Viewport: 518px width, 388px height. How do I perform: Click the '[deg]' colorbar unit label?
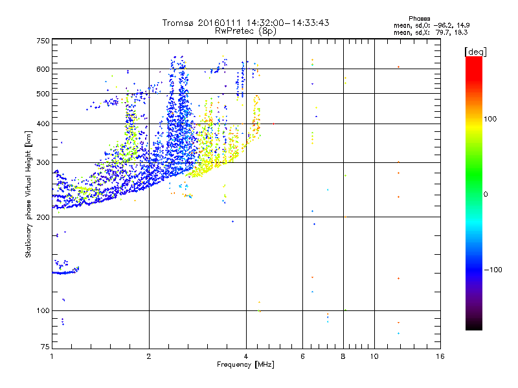pos(475,52)
